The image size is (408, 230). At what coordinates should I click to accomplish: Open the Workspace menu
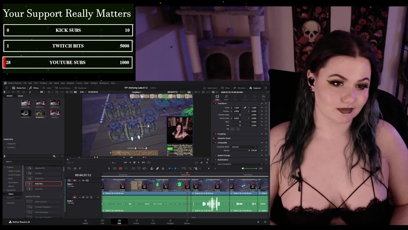coord(104,83)
